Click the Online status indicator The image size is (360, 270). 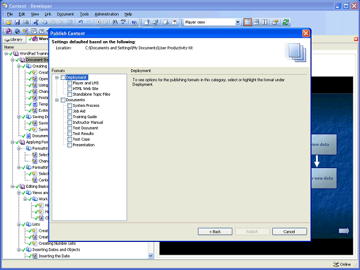pos(342,264)
